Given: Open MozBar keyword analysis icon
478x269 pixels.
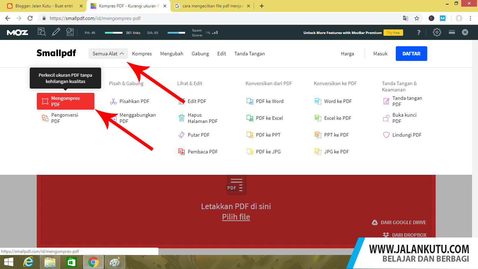Looking at the screenshot, I should [70, 32].
